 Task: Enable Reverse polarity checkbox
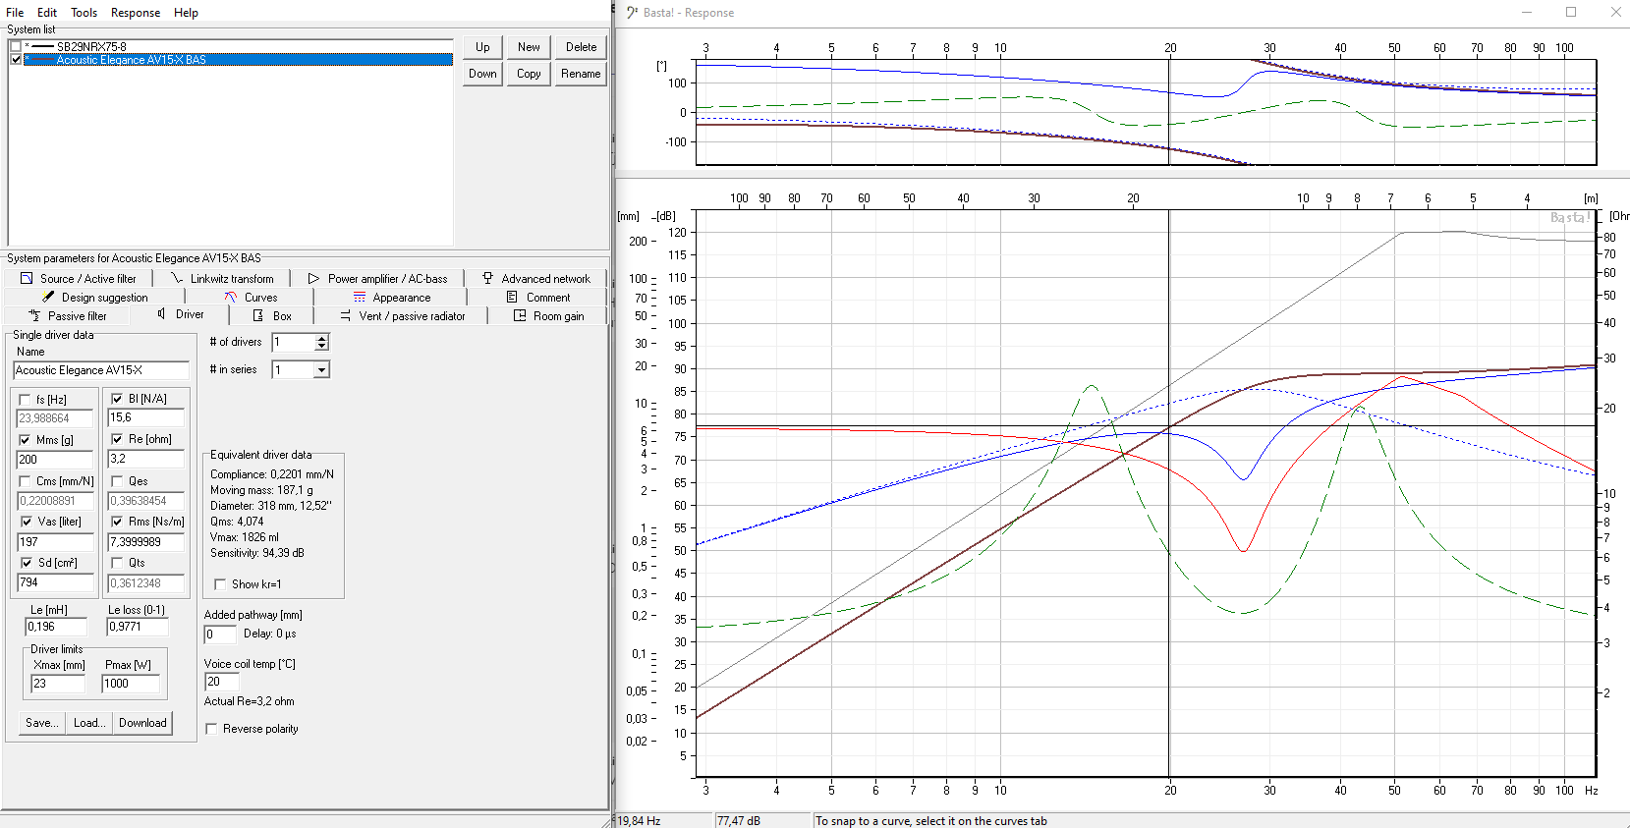click(x=211, y=729)
